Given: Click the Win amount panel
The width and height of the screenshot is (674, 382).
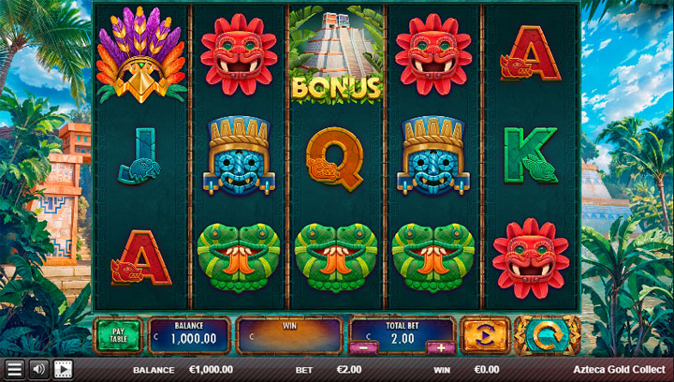Looking at the screenshot, I should (x=289, y=335).
